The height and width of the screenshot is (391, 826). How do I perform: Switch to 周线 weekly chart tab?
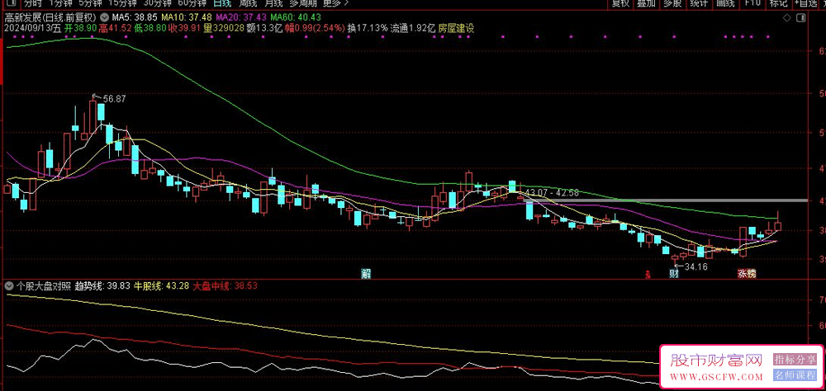[x=247, y=3]
